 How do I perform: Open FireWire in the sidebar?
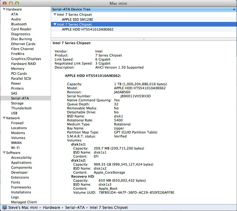pos(18,54)
